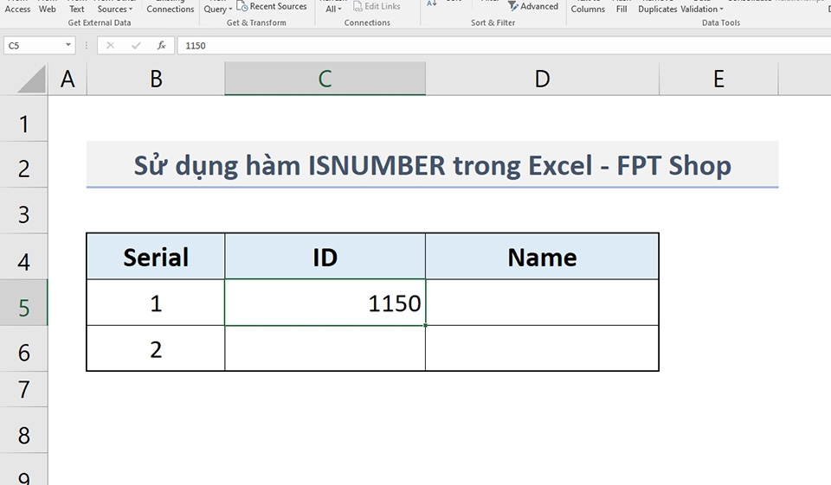
Task: Click inside the Name Box showing C5
Action: pyautogui.click(x=34, y=46)
